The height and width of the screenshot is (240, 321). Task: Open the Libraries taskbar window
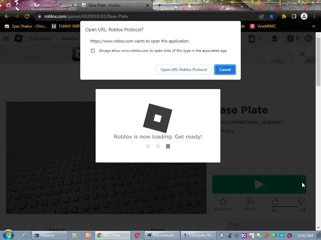coord(50,235)
